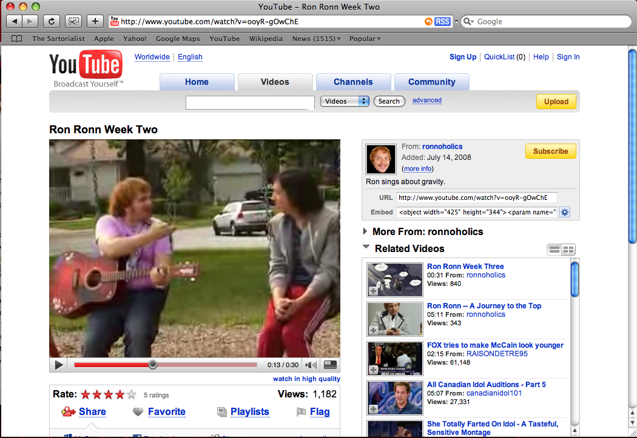The image size is (637, 438).
Task: Add All Canadian Idol Auditions to QuickList
Action: pos(373,409)
